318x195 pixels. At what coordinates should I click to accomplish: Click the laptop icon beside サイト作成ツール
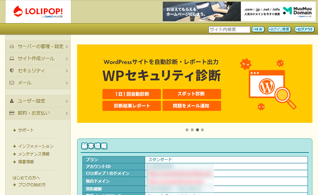(12, 58)
